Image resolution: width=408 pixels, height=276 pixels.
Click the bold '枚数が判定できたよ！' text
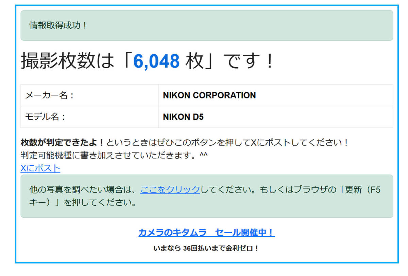coord(62,143)
